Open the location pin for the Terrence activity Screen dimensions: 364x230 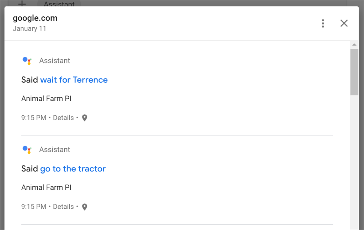point(84,117)
